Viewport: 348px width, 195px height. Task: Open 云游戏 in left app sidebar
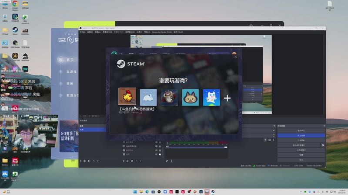71,71
